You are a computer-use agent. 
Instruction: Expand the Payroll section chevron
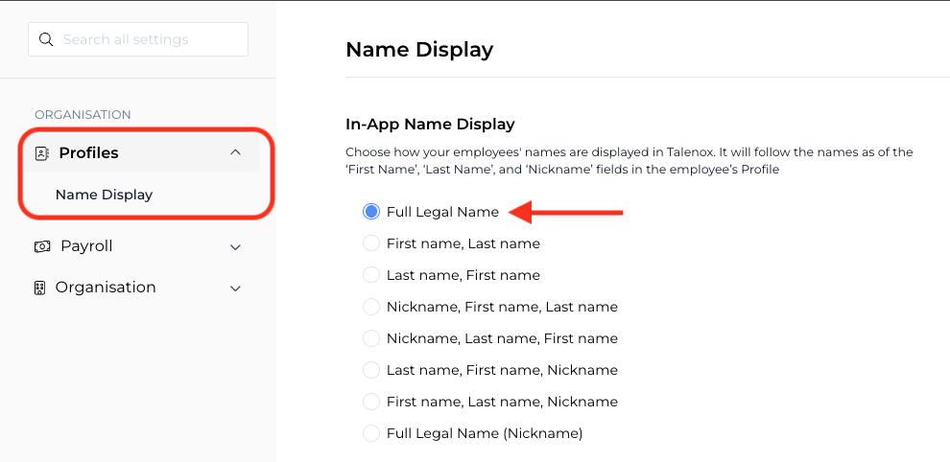[236, 247]
